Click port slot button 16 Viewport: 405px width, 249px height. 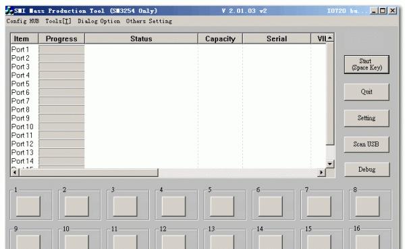pos(367,242)
